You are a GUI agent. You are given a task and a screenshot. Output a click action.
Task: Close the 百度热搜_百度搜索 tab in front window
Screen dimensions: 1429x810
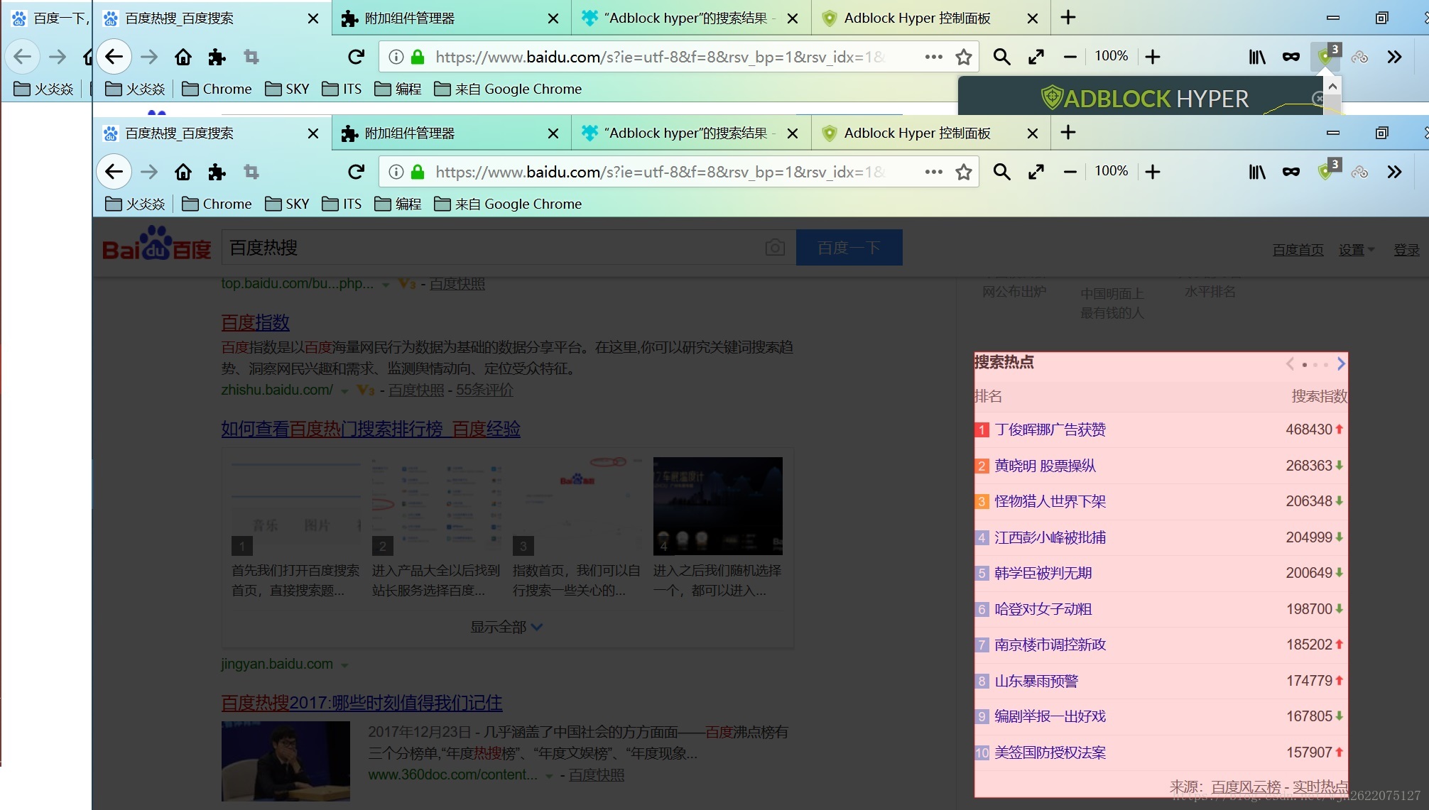click(x=313, y=133)
